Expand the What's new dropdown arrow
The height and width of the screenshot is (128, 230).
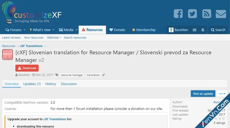(53, 30)
